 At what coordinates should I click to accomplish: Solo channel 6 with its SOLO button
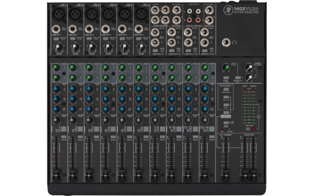[146, 137]
